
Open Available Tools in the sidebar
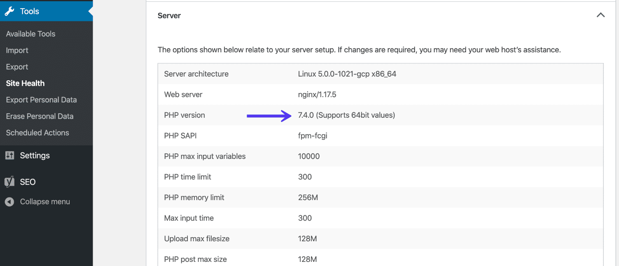click(30, 33)
